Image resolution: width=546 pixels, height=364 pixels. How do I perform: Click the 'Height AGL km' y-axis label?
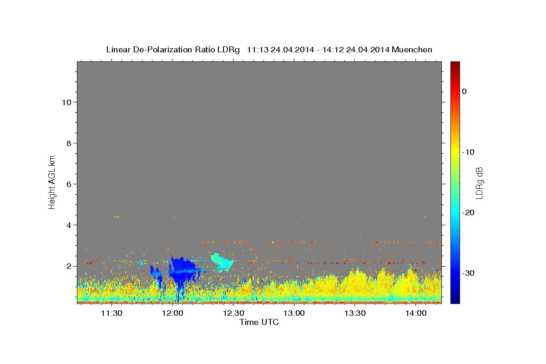(x=52, y=182)
